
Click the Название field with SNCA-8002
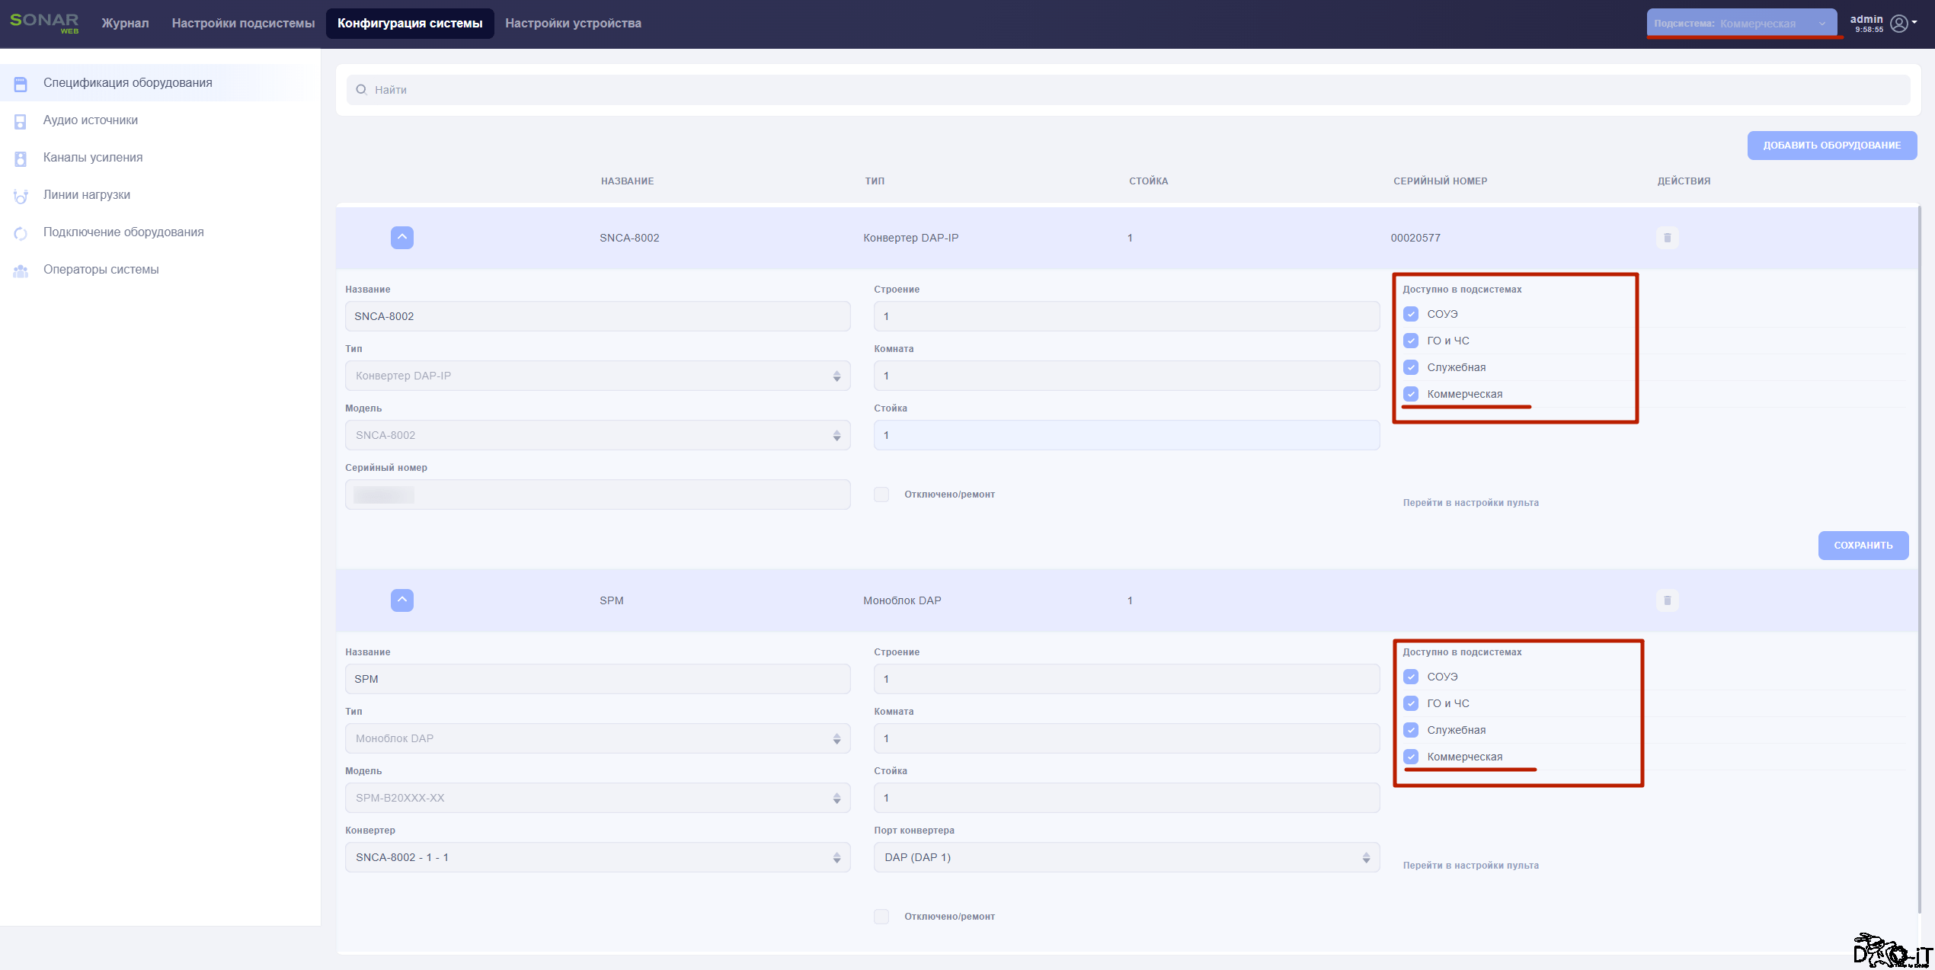598,316
